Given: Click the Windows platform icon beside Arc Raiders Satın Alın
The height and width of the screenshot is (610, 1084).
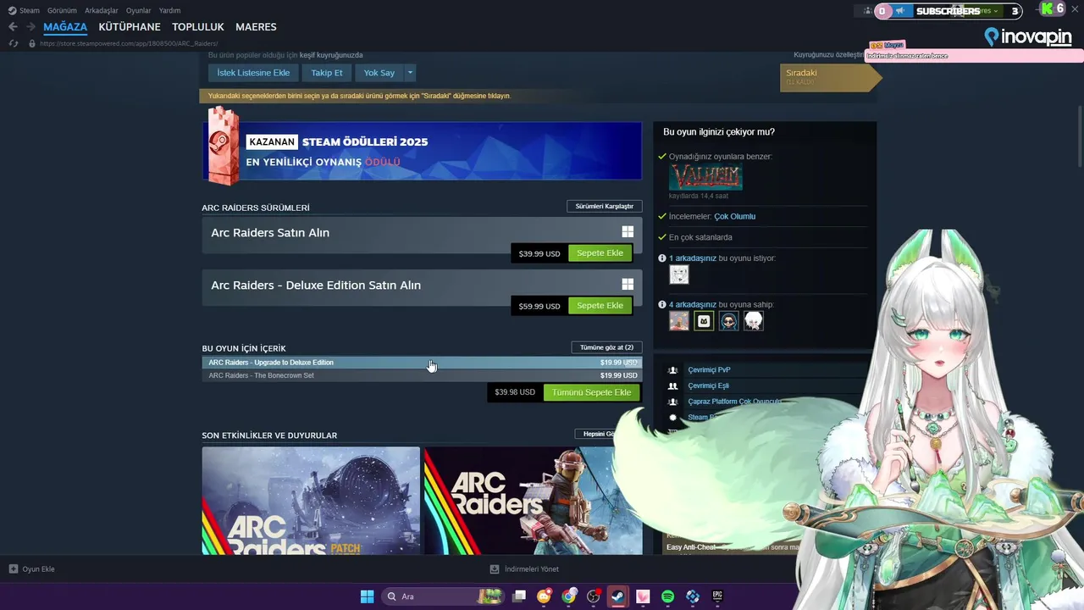Looking at the screenshot, I should point(628,232).
